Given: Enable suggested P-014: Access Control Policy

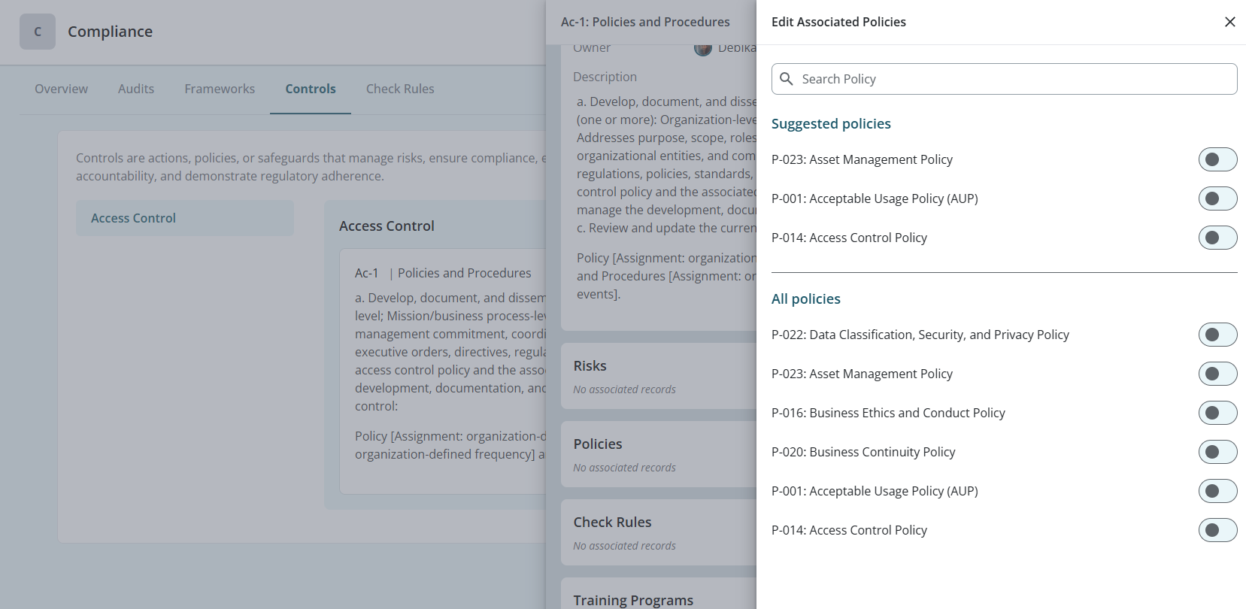Looking at the screenshot, I should (1217, 238).
